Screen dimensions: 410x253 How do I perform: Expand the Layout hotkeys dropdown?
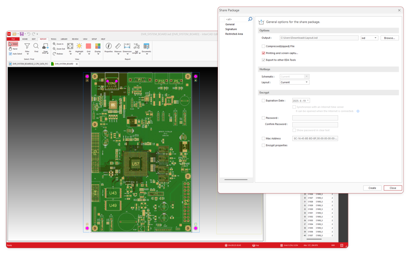click(294, 82)
